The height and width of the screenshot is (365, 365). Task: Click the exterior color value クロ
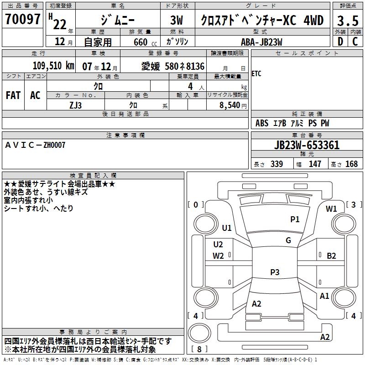point(98,86)
